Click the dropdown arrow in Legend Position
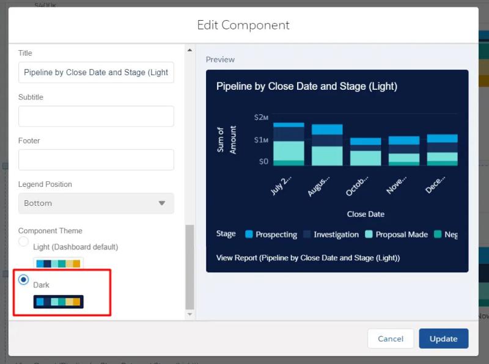Image resolution: width=489 pixels, height=364 pixels. 162,203
